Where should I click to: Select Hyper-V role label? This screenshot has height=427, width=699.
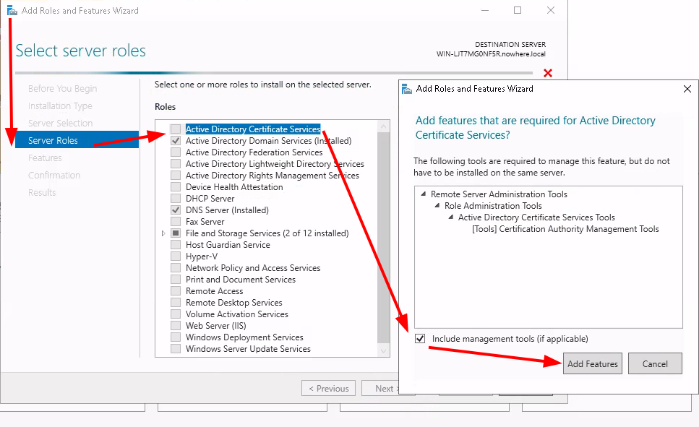click(x=202, y=256)
